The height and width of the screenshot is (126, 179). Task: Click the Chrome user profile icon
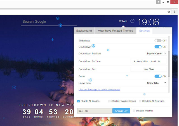[159, 2]
